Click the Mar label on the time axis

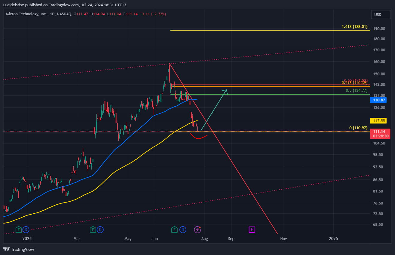tap(77, 239)
